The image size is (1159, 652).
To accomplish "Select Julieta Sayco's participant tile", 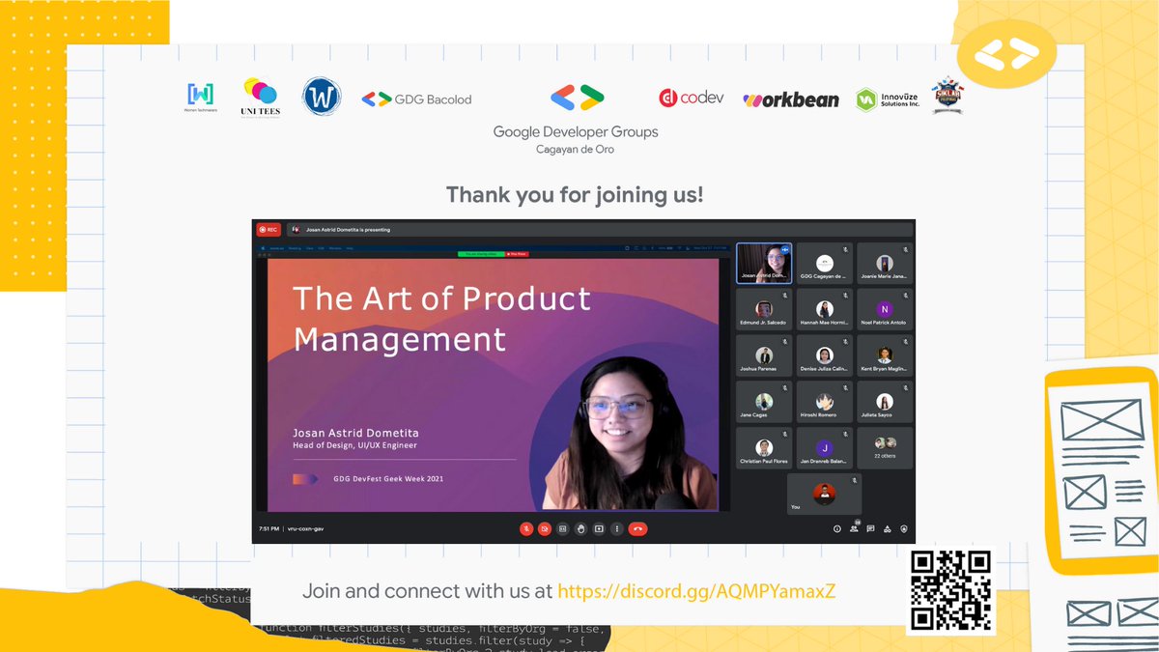I will pos(885,402).
